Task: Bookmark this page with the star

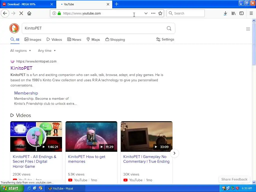Action: pyautogui.click(x=160, y=13)
